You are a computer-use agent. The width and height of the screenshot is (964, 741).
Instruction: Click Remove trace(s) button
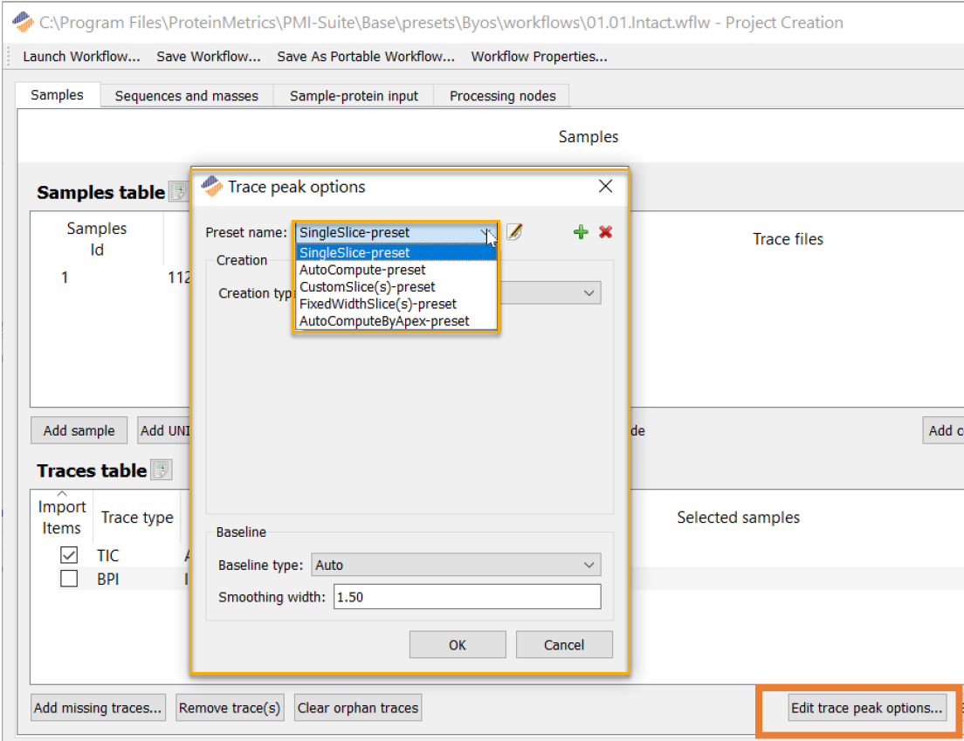[230, 708]
